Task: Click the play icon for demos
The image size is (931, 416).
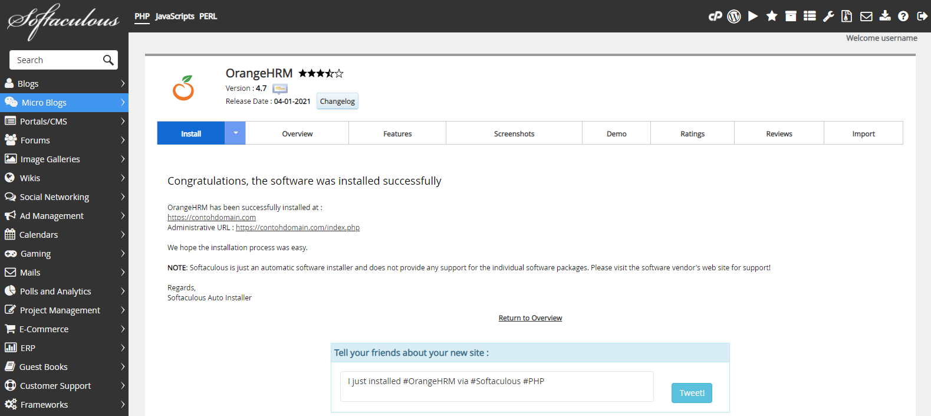Action: pyautogui.click(x=753, y=17)
